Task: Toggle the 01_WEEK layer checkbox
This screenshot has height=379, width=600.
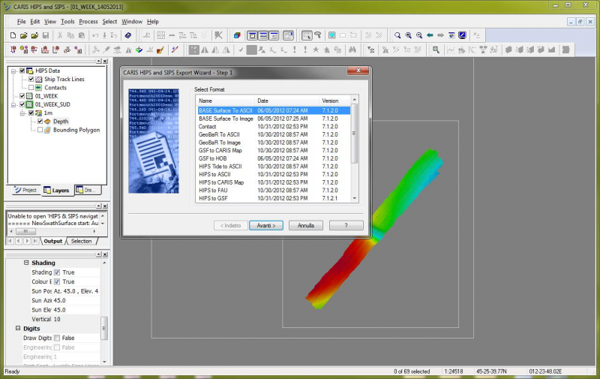Action: (22, 96)
